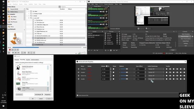Toggle Active Sources Only checkbox
The width and height of the screenshot is (194, 109).
78,95
